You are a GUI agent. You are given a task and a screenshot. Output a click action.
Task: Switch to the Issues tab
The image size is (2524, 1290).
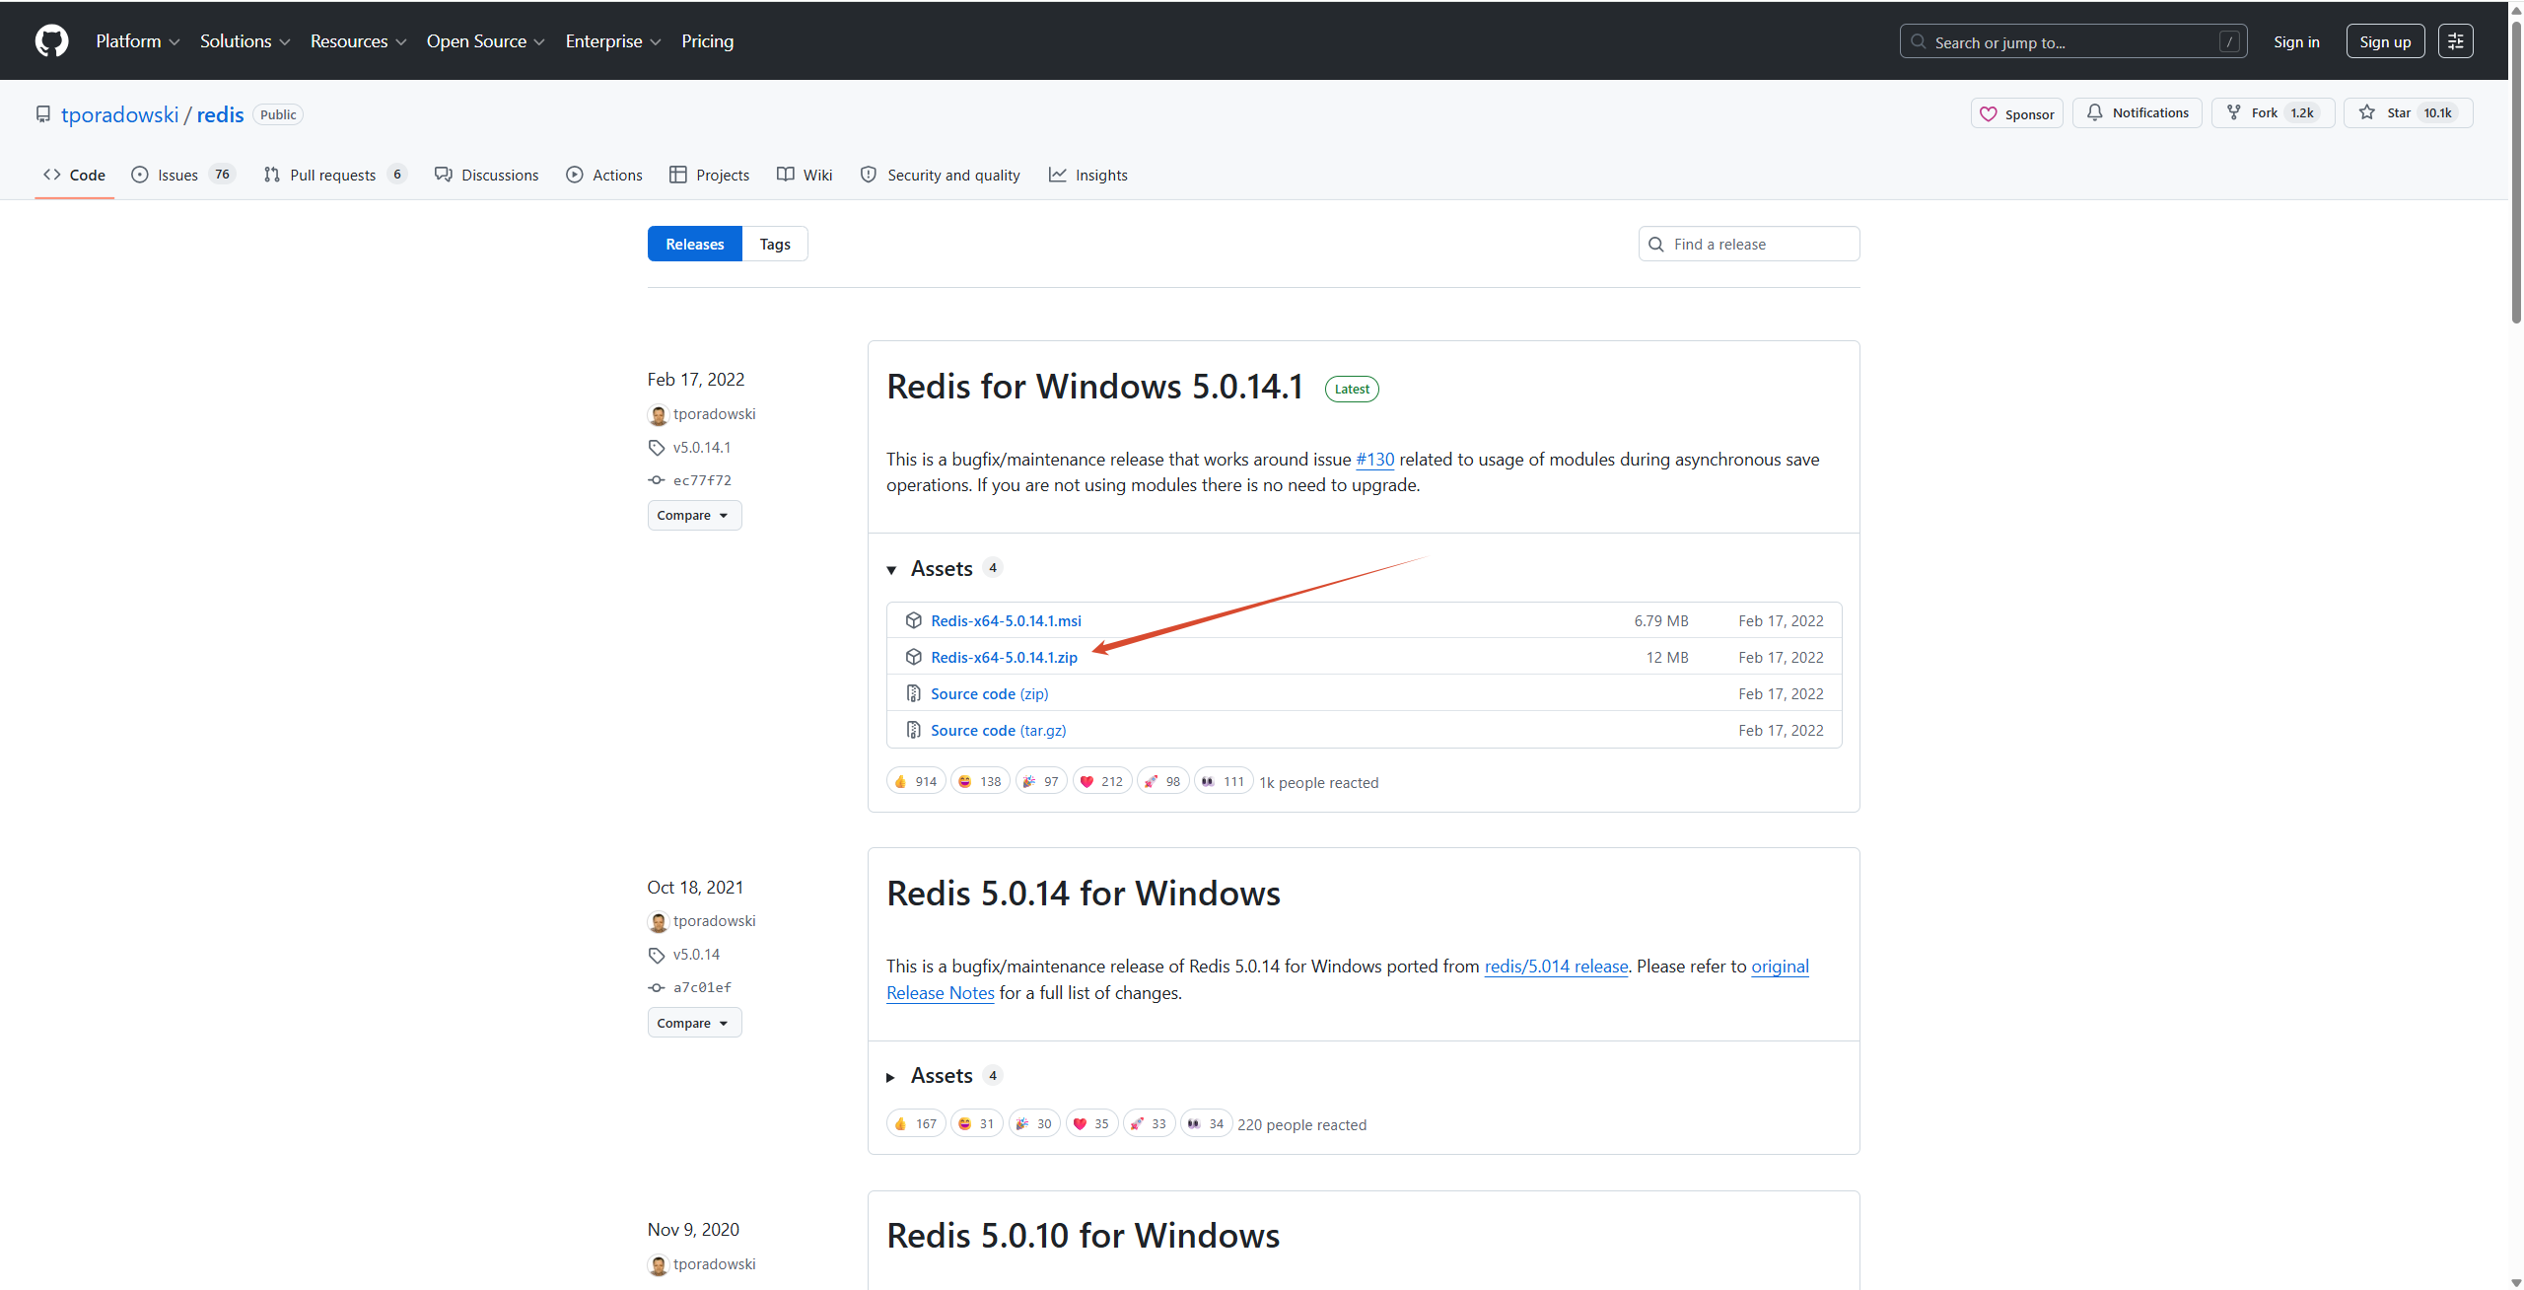pyautogui.click(x=183, y=175)
